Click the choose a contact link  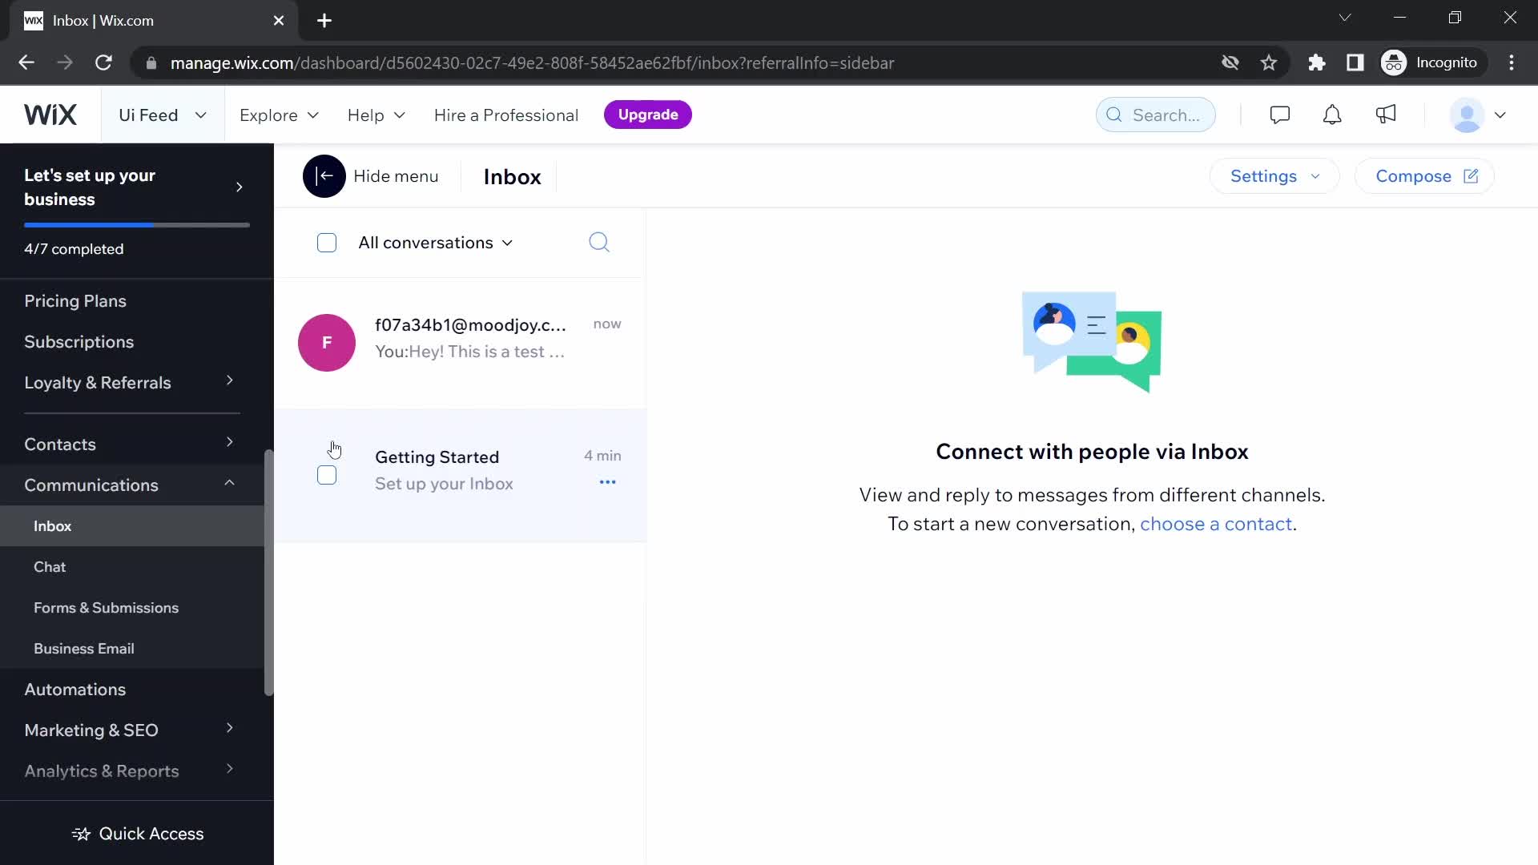(x=1215, y=524)
